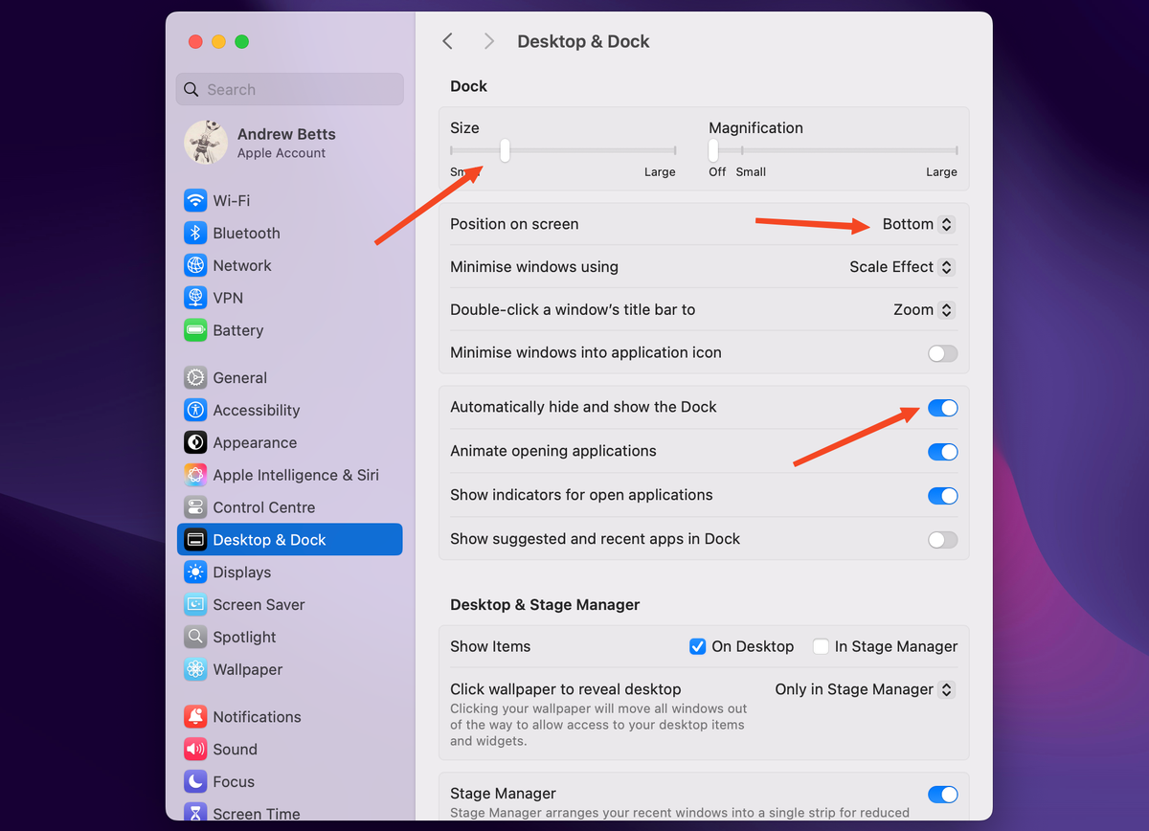
Task: Click the Apple Account text link
Action: click(x=282, y=153)
